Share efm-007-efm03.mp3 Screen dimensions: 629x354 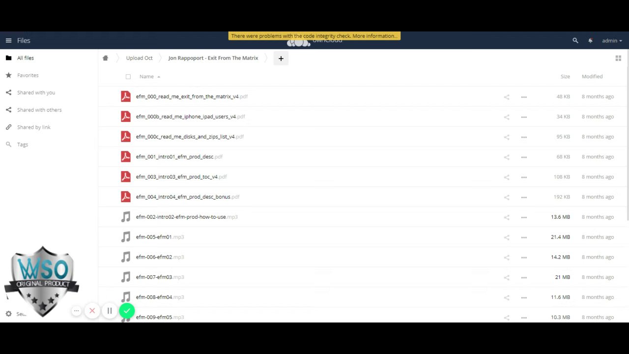click(507, 277)
